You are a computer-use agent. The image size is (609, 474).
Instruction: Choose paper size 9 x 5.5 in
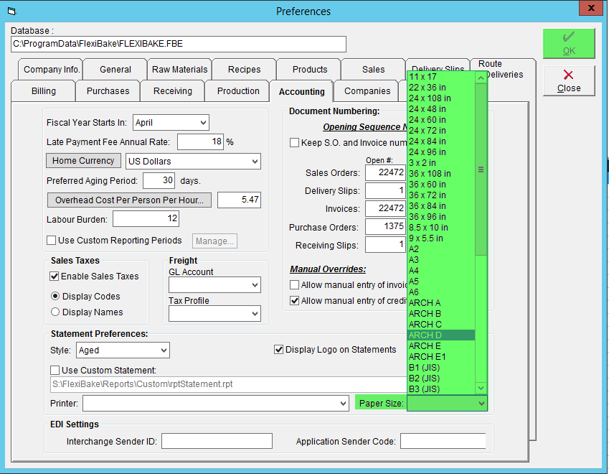[x=441, y=238]
